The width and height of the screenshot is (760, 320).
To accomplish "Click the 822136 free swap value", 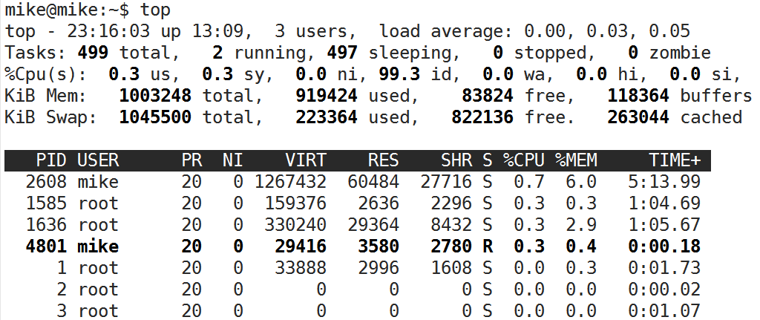I will pyautogui.click(x=482, y=117).
